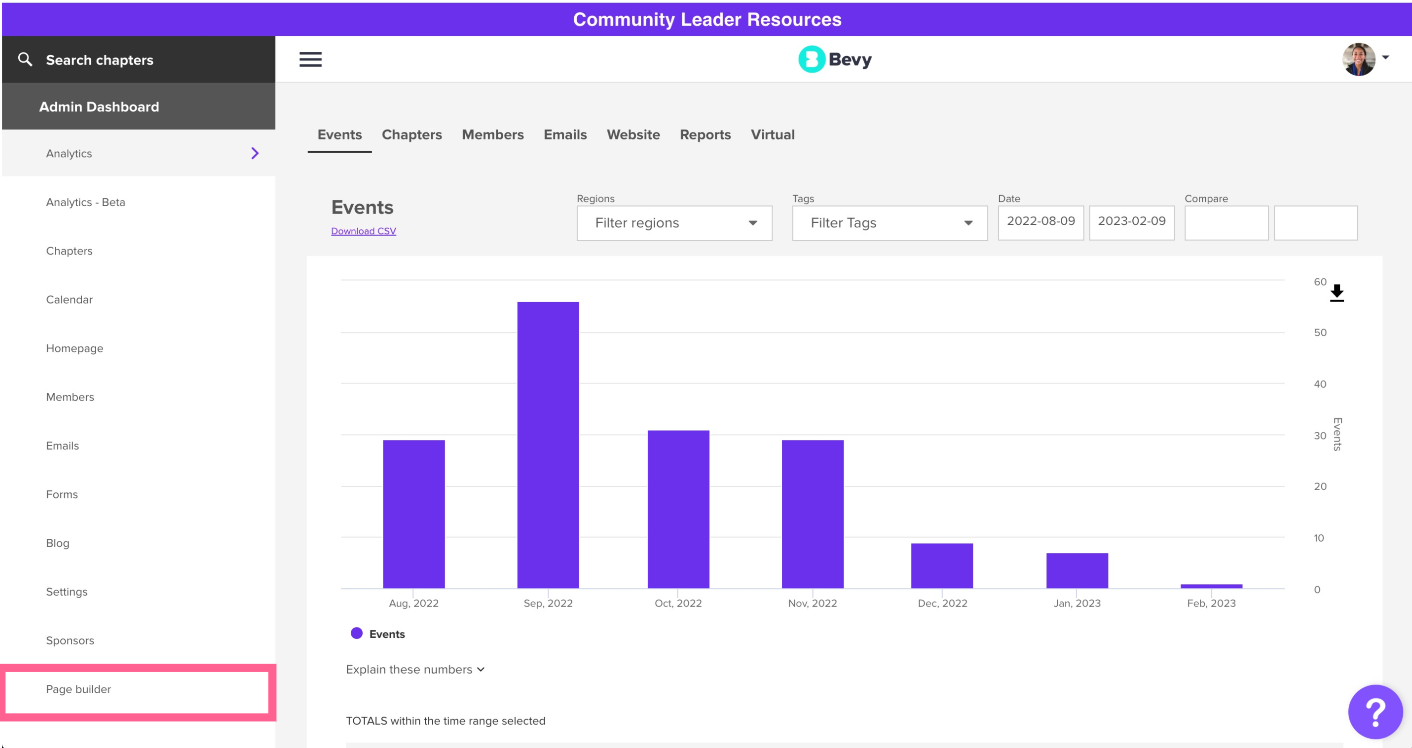Image resolution: width=1412 pixels, height=748 pixels.
Task: Open the Filter Tags dropdown
Action: click(x=889, y=223)
